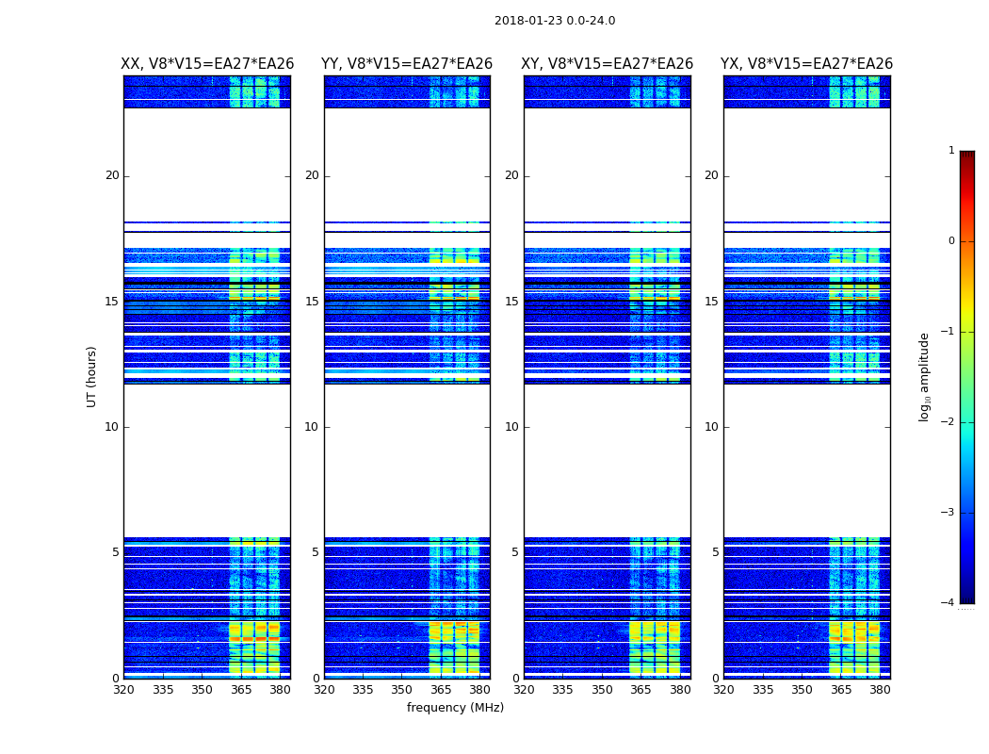Click the YX, V8*V15=EA27*EA26 panel title
The height and width of the screenshot is (754, 989).
(806, 64)
